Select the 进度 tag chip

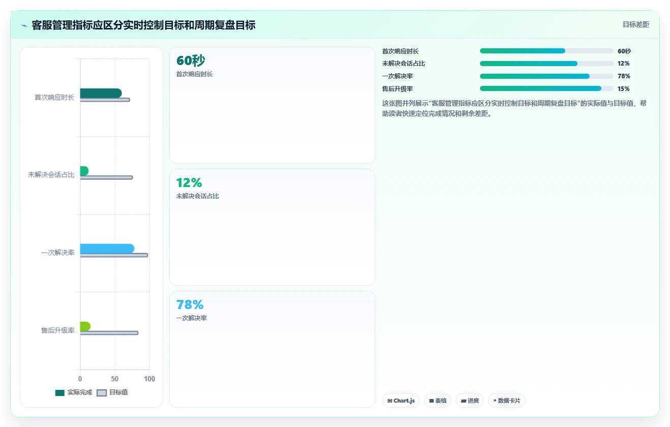click(x=470, y=401)
